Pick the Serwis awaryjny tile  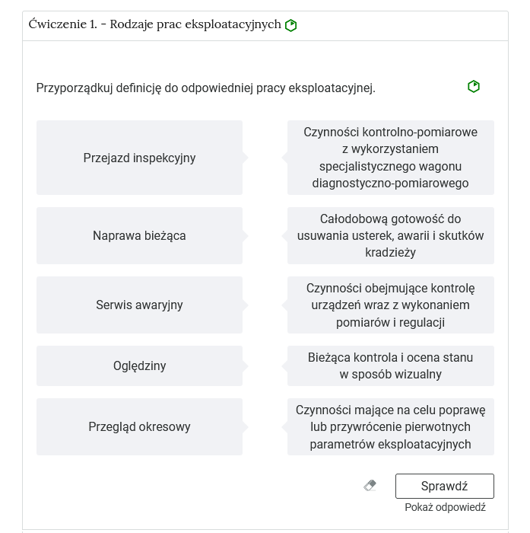(x=139, y=305)
